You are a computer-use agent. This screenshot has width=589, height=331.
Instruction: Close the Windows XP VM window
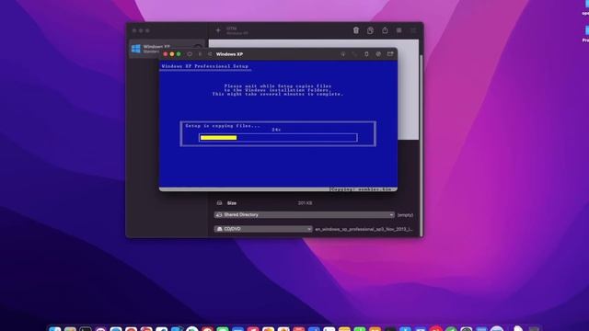point(166,54)
